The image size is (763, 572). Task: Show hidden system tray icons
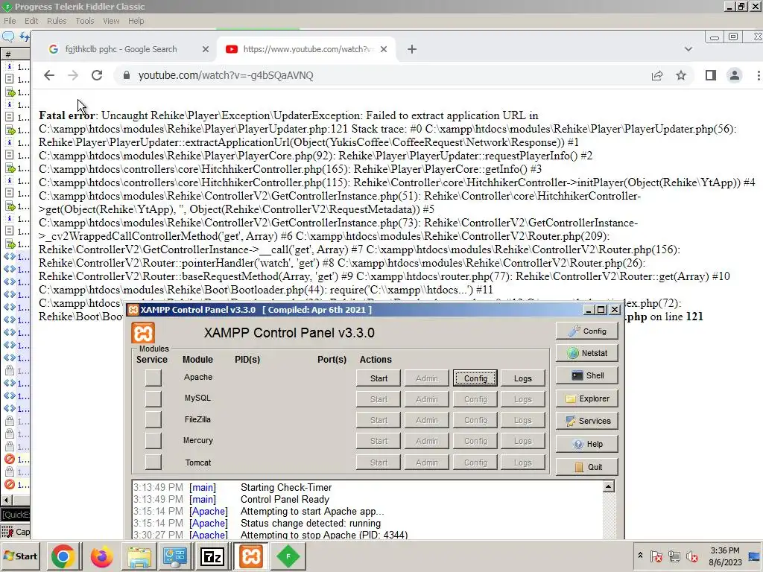point(640,556)
